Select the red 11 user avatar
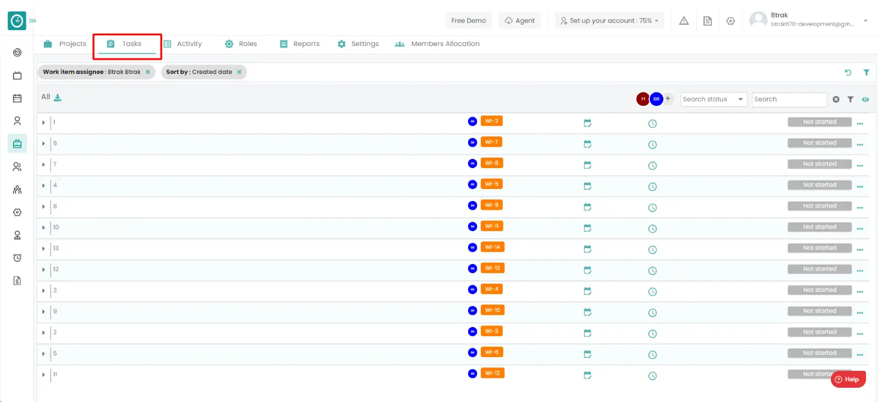The width and height of the screenshot is (878, 402). [x=643, y=99]
